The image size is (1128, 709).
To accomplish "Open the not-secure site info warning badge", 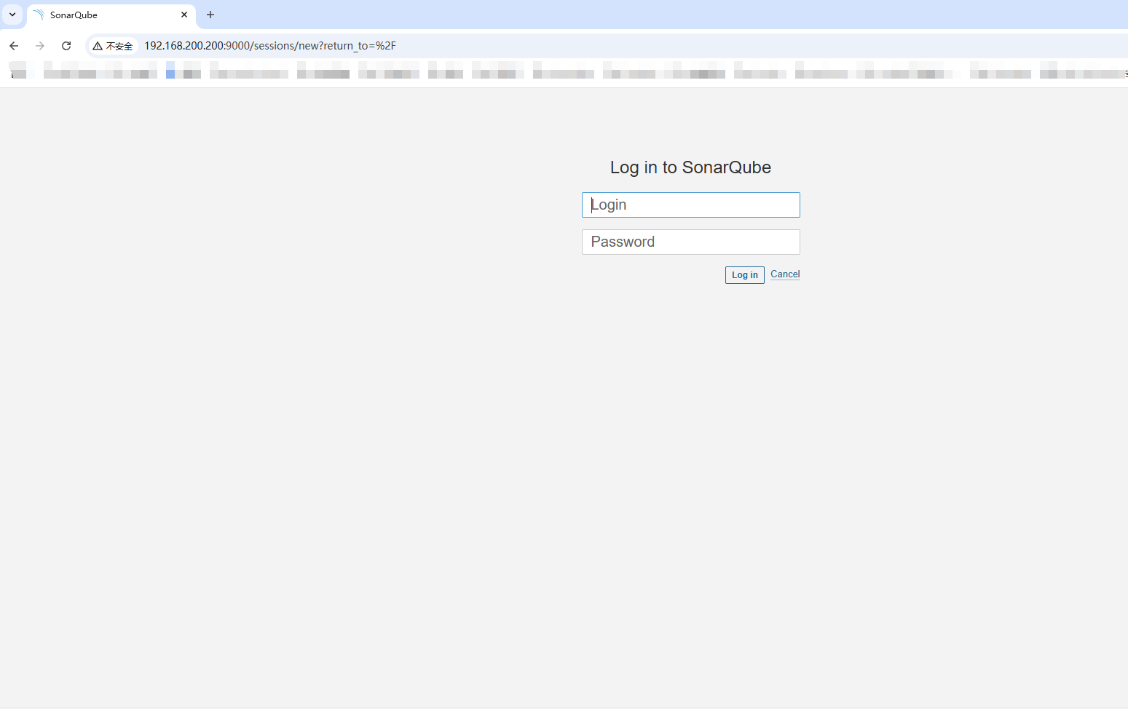I will 113,46.
